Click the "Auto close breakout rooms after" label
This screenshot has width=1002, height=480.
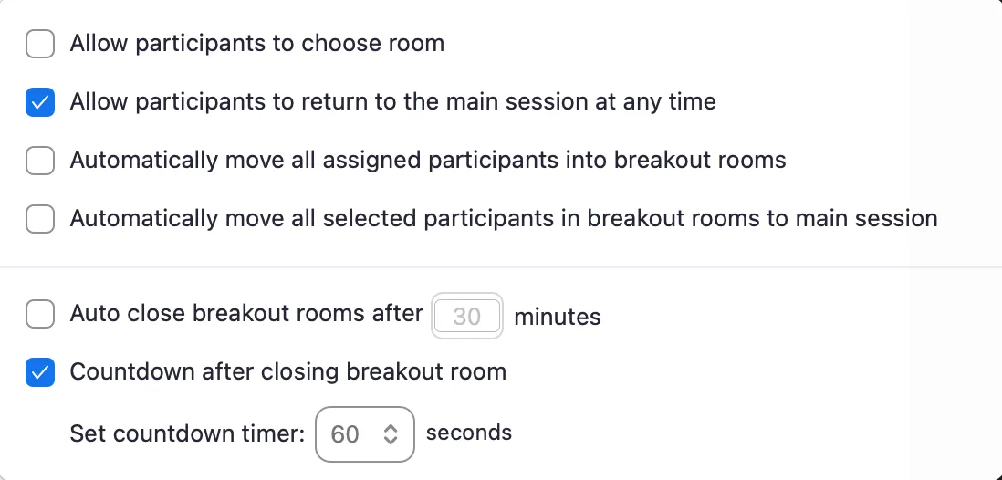point(246,314)
